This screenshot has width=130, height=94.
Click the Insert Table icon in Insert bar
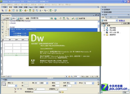tap(14, 10)
